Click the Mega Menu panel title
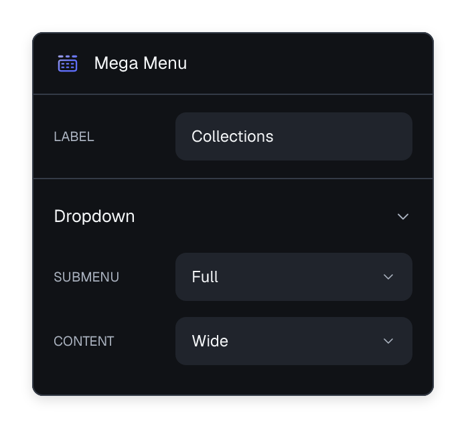 [141, 64]
